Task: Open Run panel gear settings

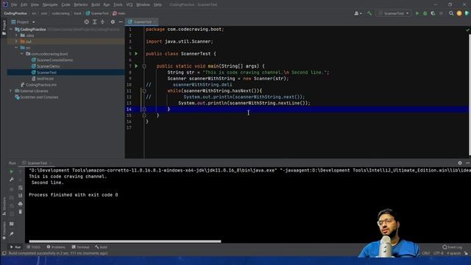Action: click(x=460, y=163)
